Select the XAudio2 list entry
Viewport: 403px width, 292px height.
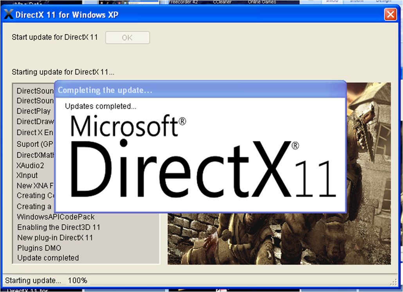pyautogui.click(x=30, y=165)
